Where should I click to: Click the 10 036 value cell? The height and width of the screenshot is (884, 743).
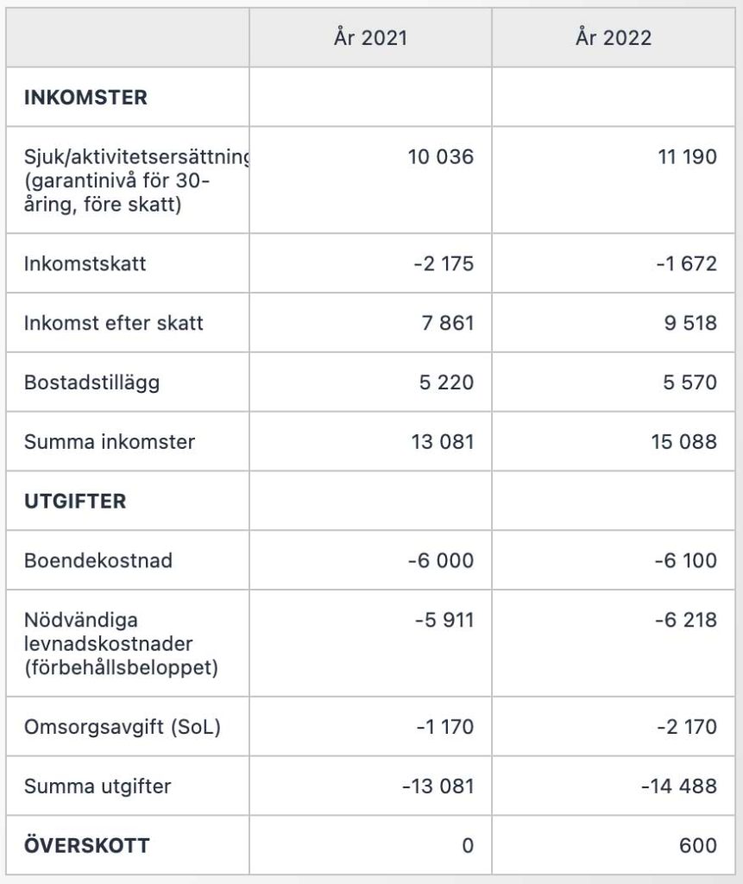coord(440,159)
